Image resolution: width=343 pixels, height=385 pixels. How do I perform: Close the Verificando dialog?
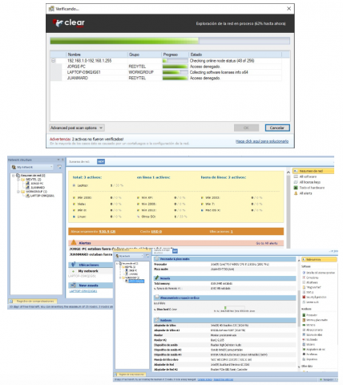point(289,9)
